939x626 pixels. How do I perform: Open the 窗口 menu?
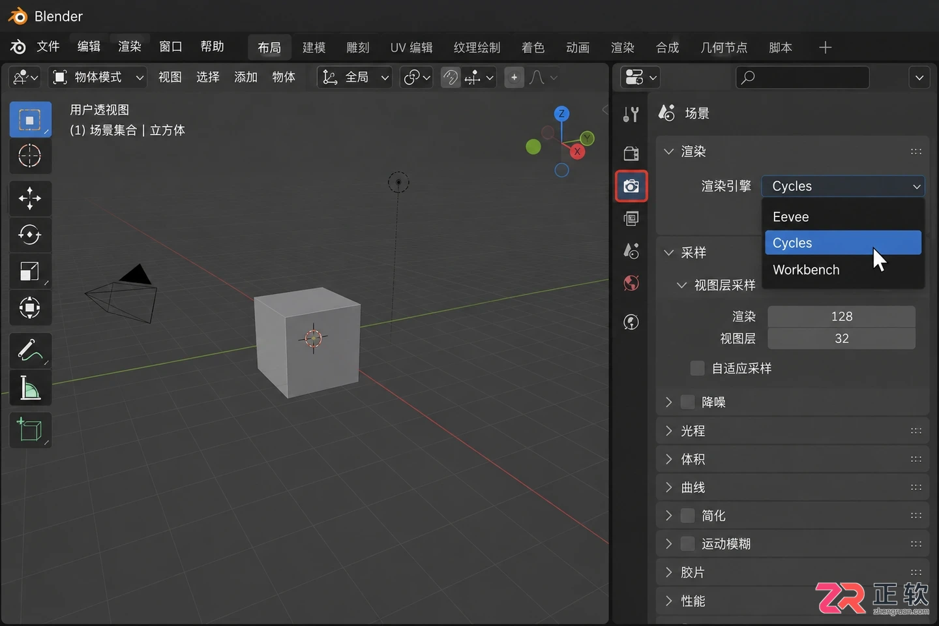coord(171,47)
